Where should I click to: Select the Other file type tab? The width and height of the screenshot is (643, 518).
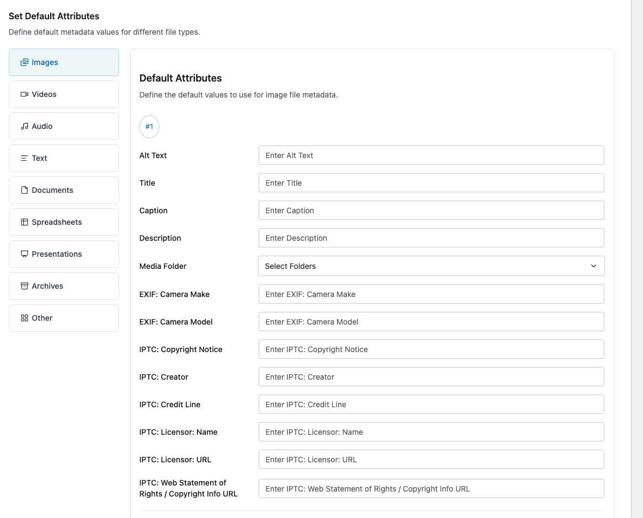point(64,318)
